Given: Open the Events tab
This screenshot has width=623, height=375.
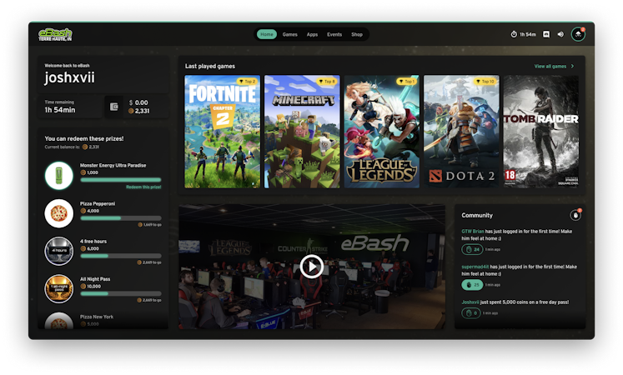Looking at the screenshot, I should (334, 34).
